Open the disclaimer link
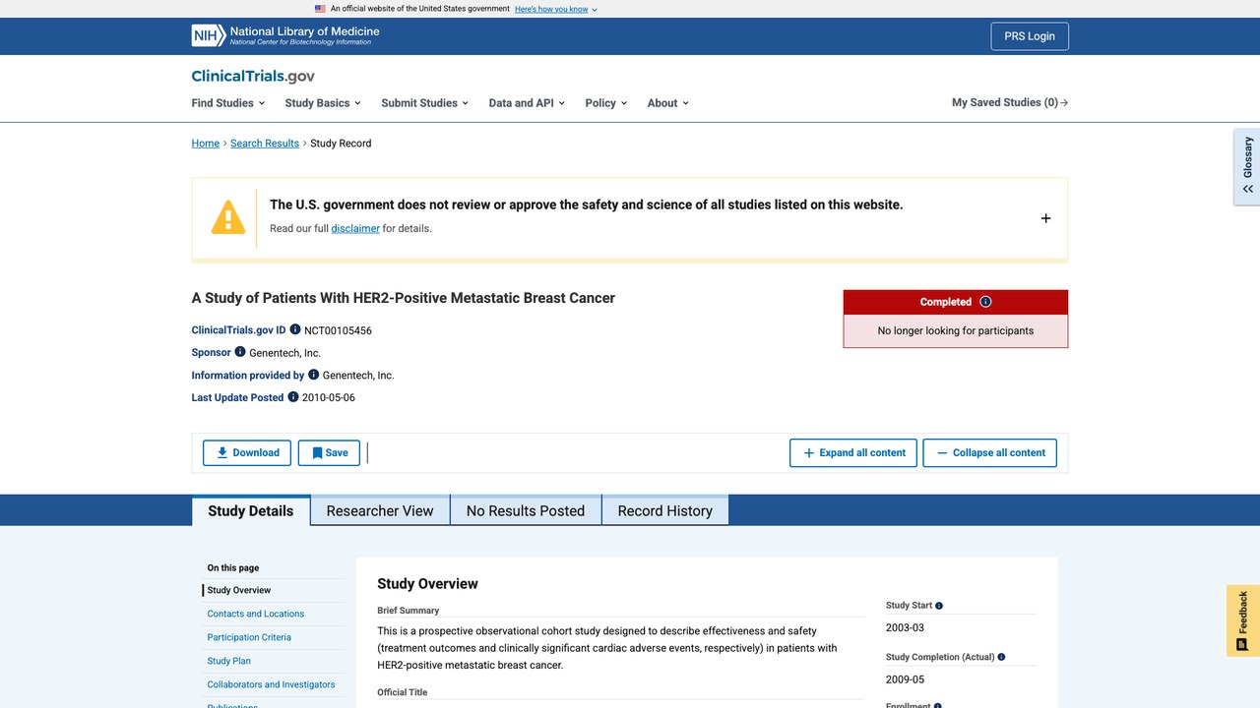The width and height of the screenshot is (1260, 708). [x=355, y=228]
